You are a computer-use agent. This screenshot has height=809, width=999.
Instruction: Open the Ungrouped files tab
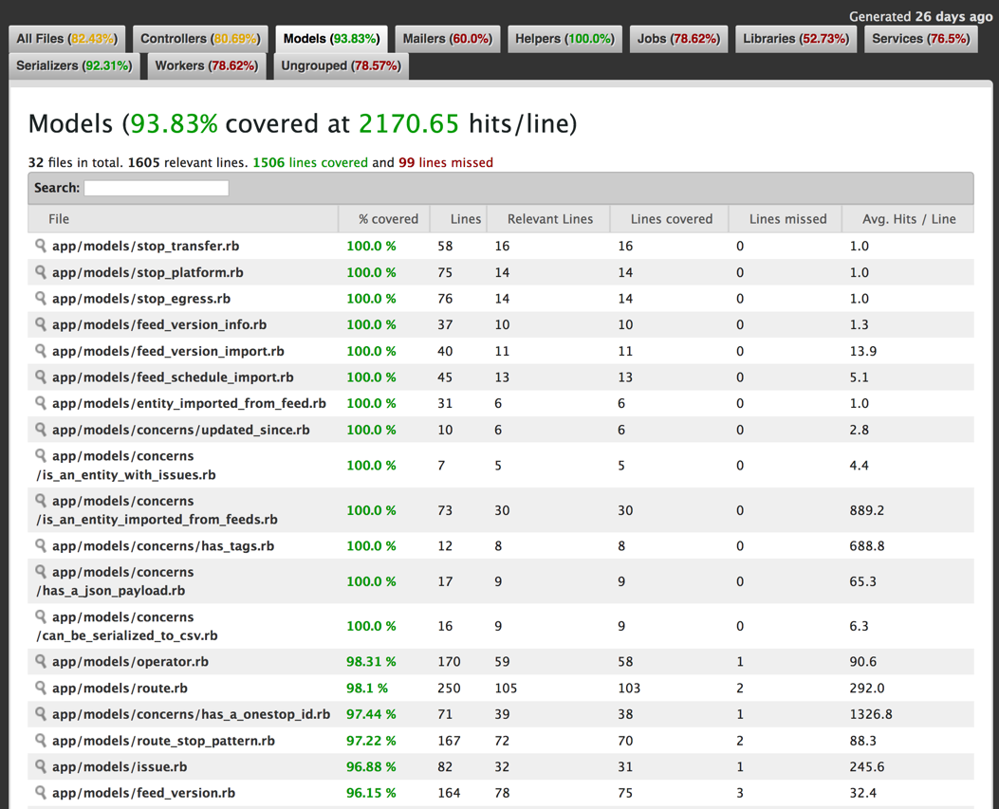coord(339,66)
